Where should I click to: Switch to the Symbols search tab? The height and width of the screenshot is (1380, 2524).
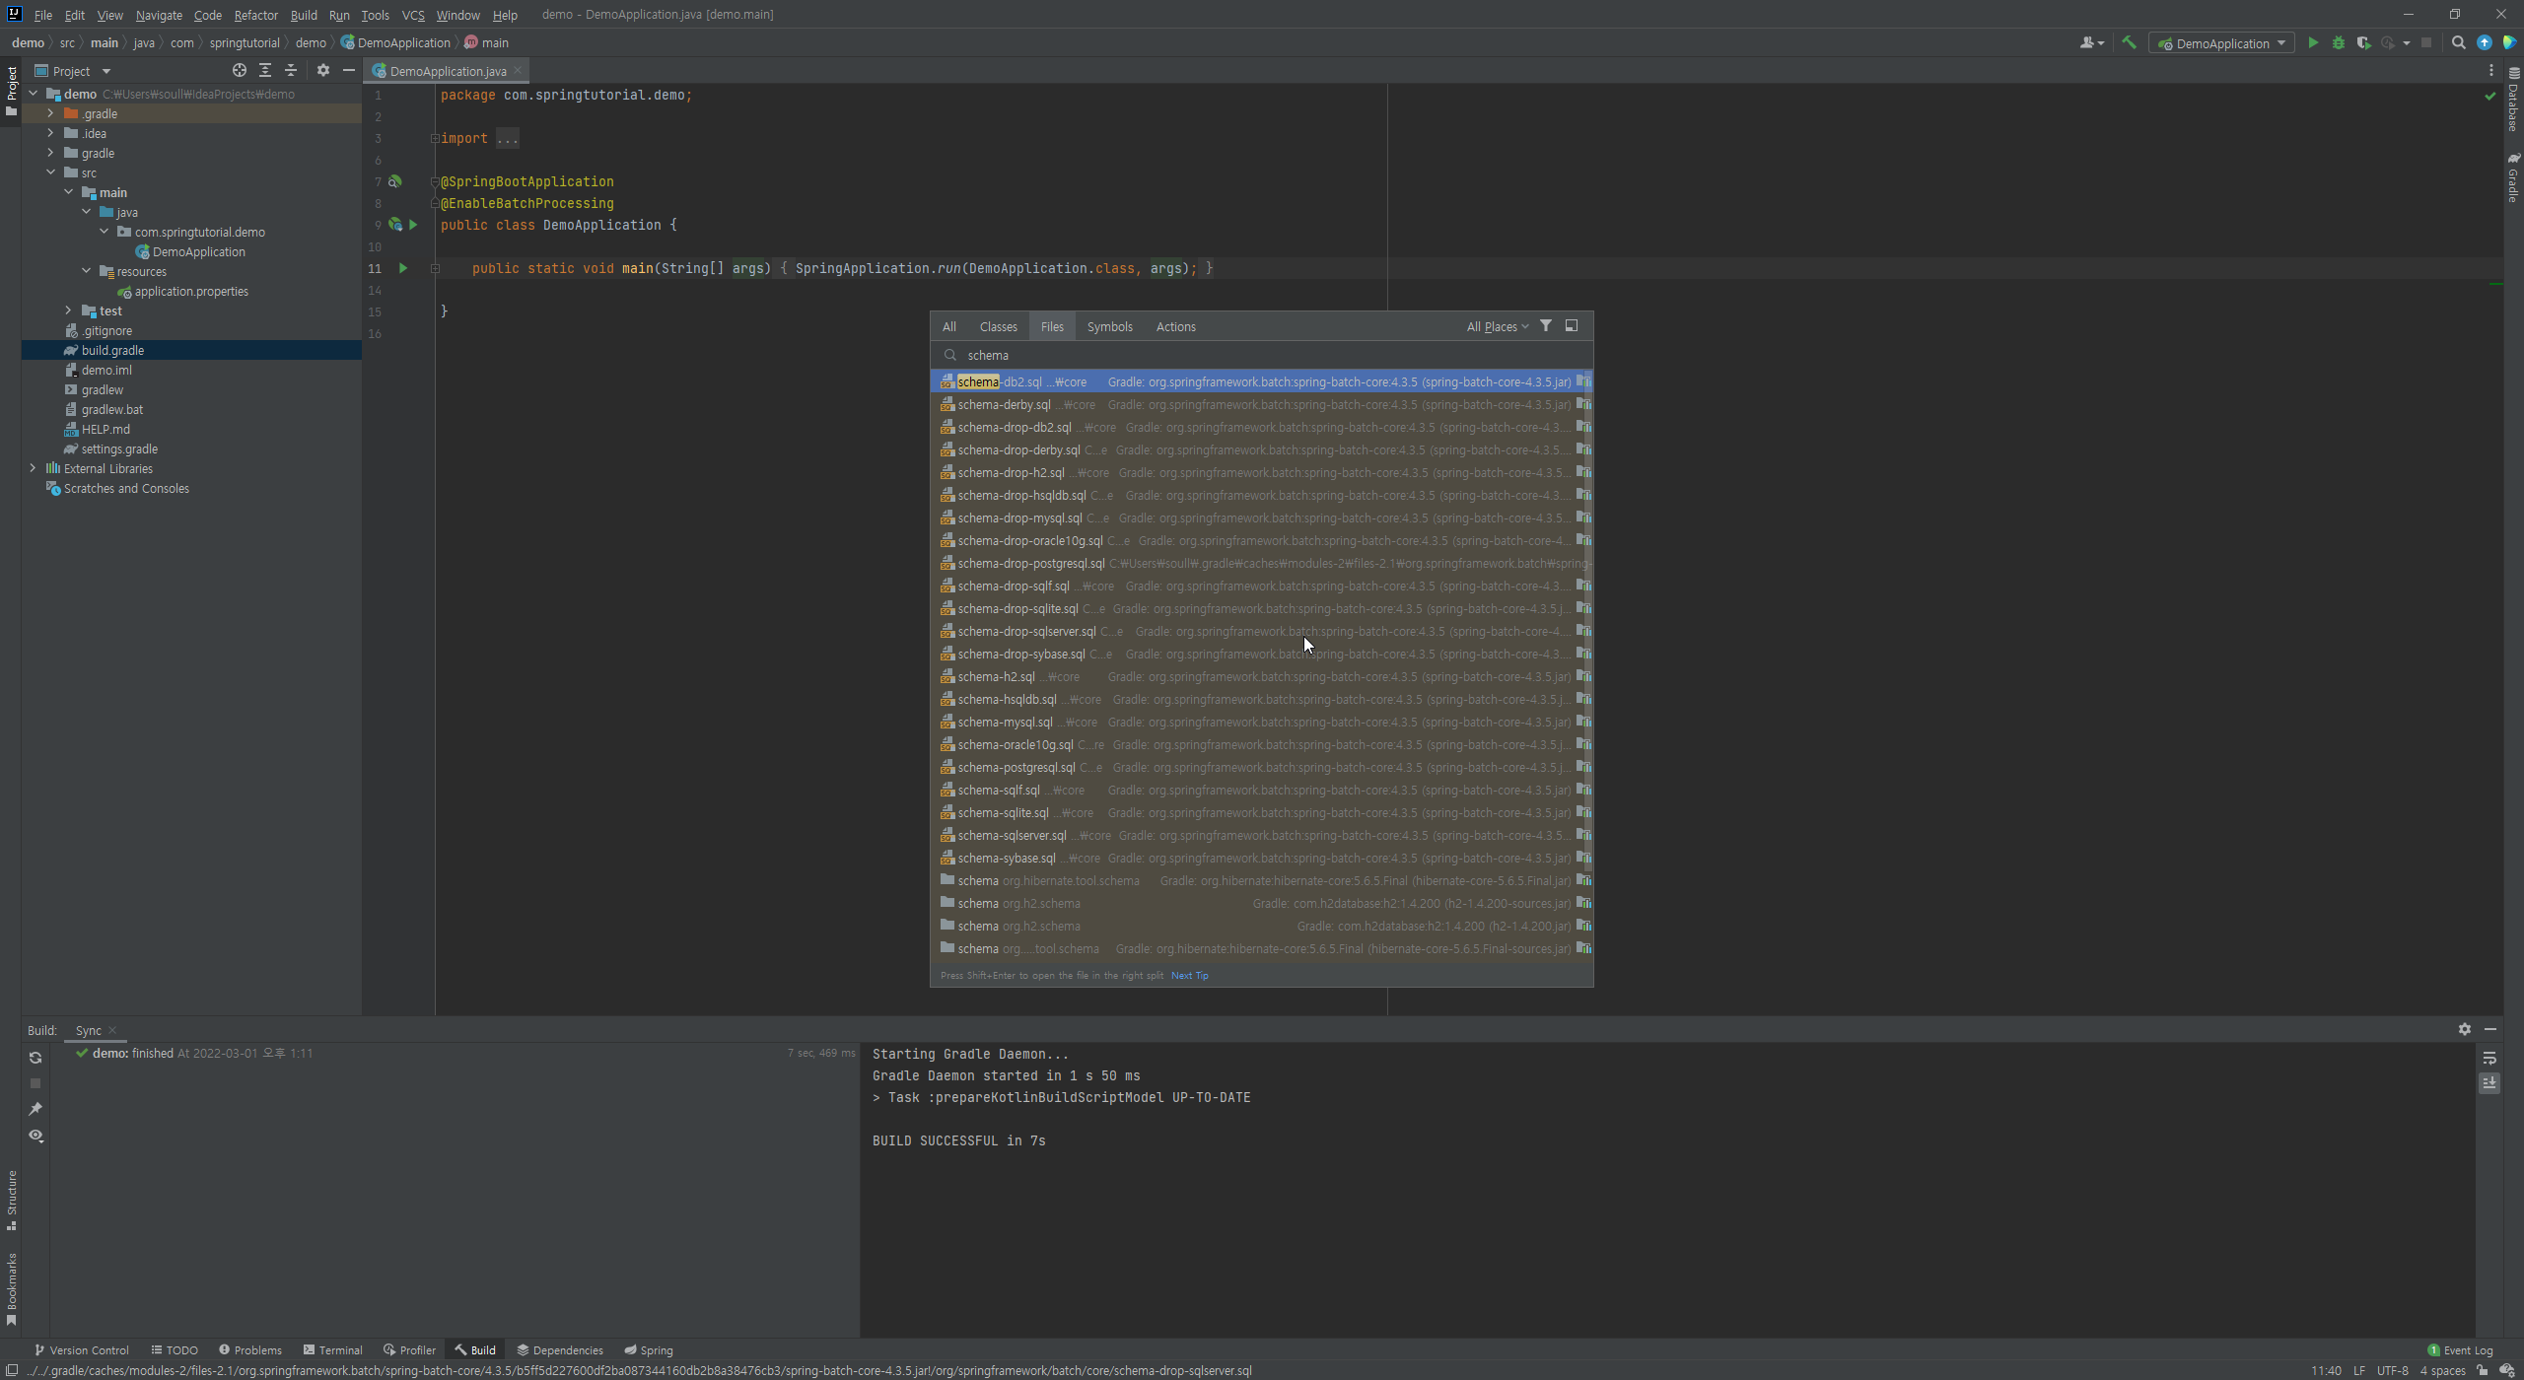pos(1109,326)
